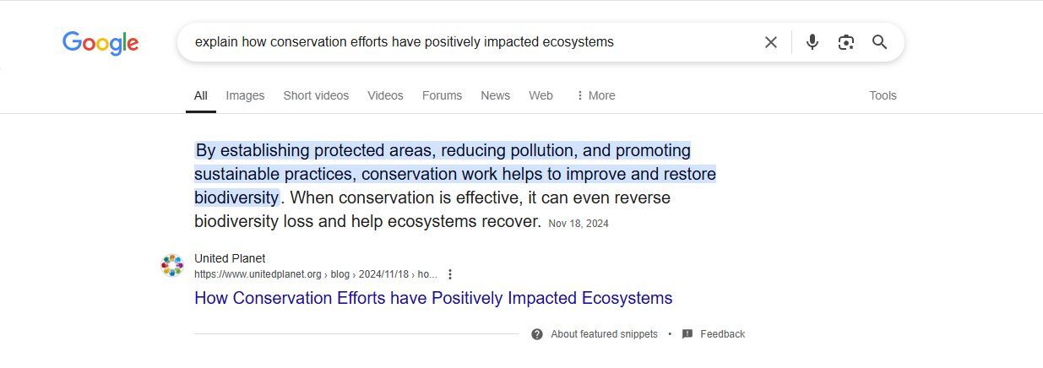The image size is (1043, 368).
Task: Clear the search query with X icon
Action: coord(770,42)
